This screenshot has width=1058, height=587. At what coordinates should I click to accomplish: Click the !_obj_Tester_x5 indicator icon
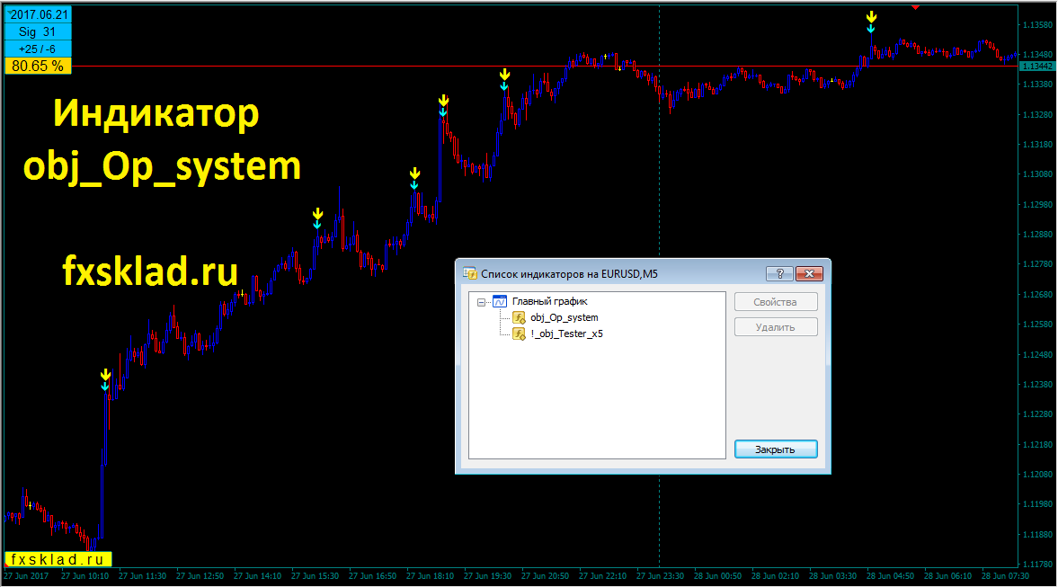[519, 334]
